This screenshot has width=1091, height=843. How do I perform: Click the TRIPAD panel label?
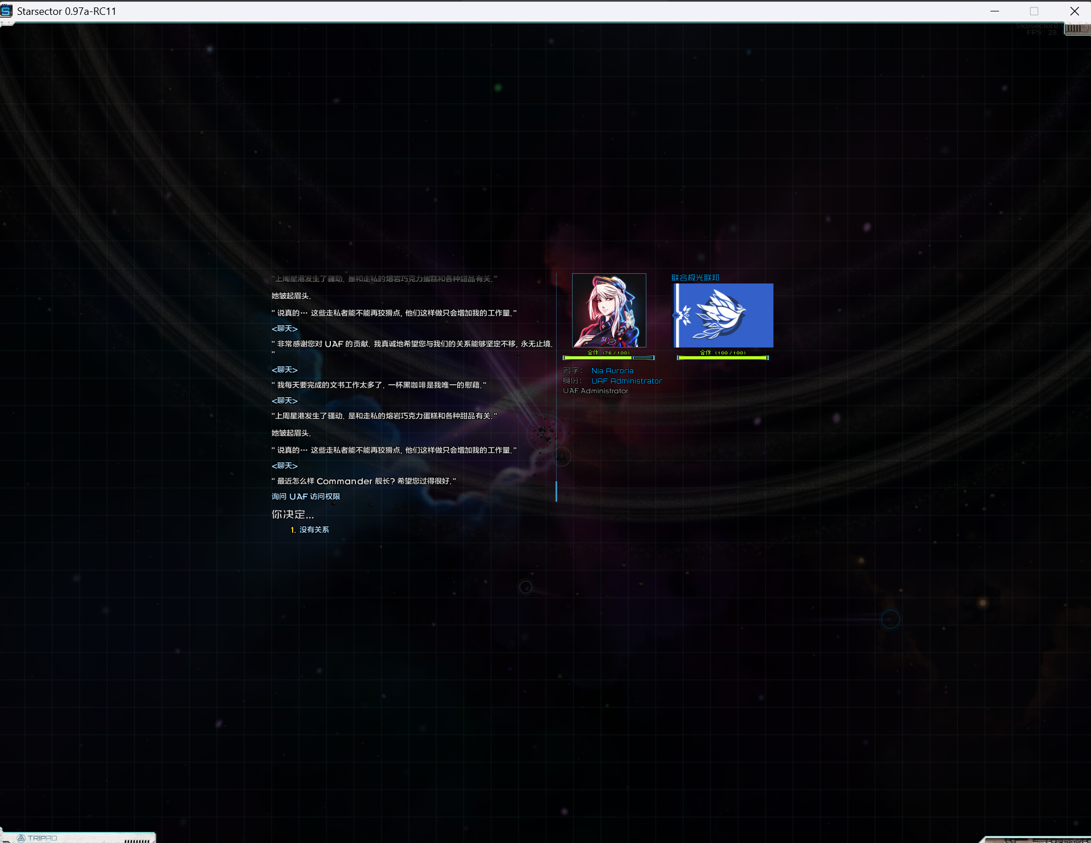42,838
